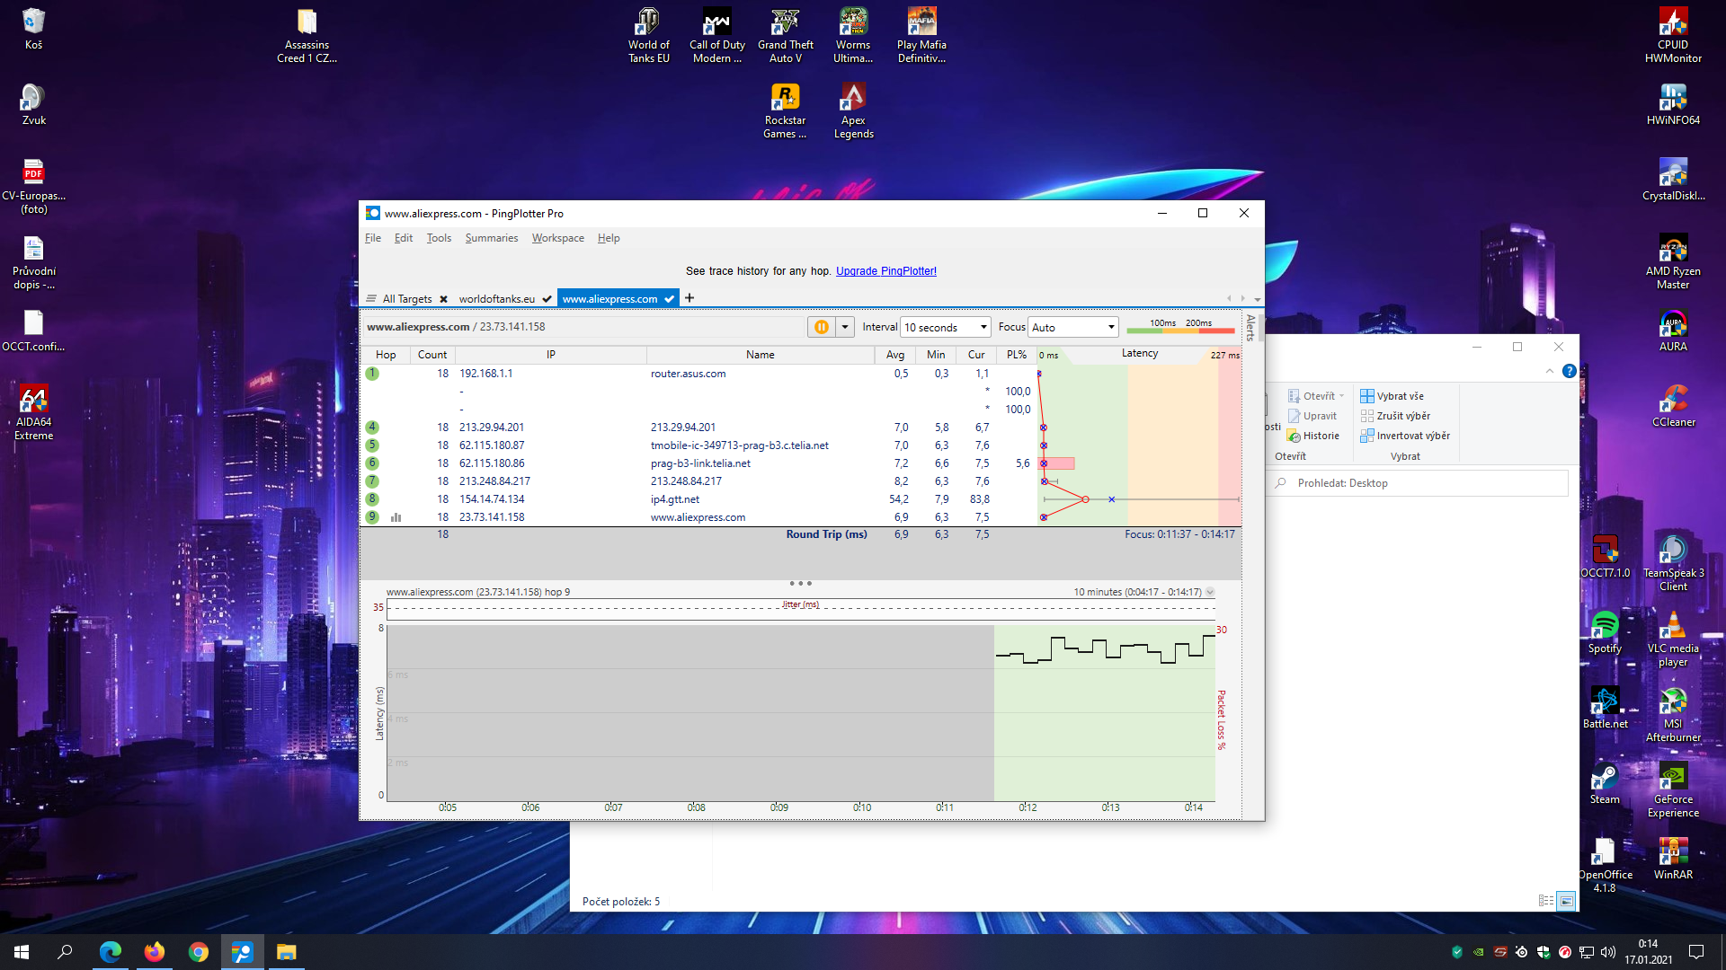Pause the aliexpress trace
Image resolution: width=1726 pixels, height=970 pixels.
click(x=821, y=327)
